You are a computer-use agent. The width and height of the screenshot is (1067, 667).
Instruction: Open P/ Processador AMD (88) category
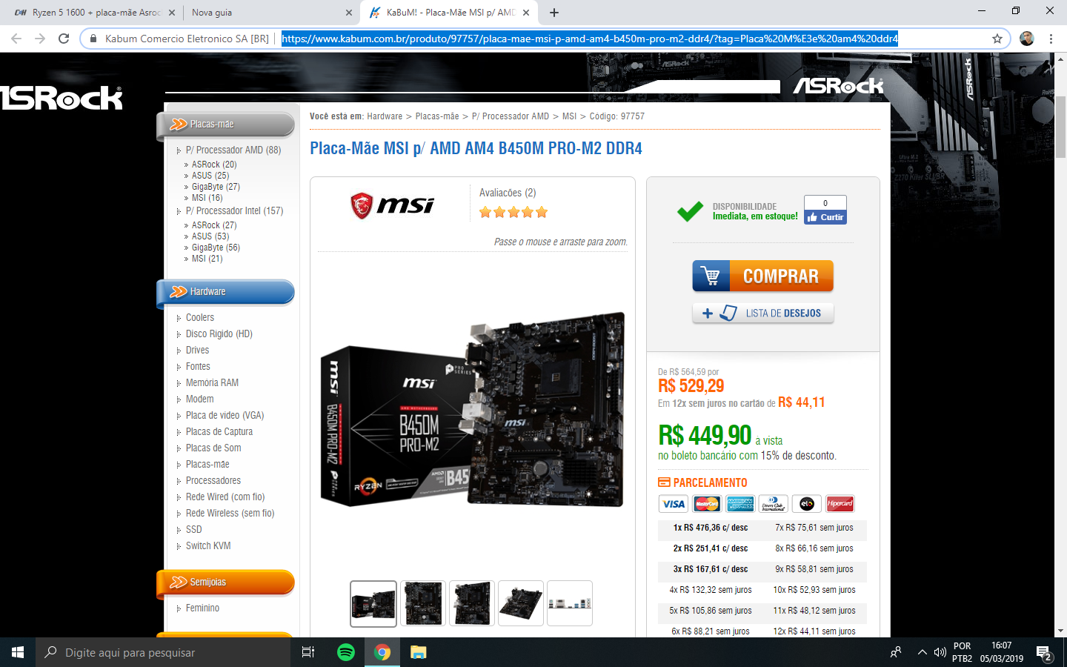[233, 150]
